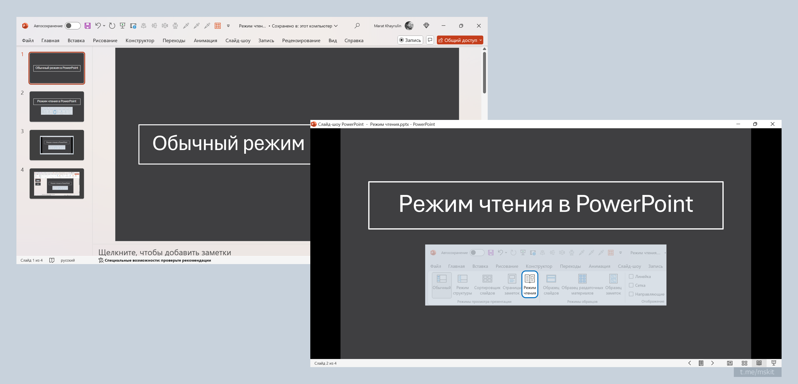Select slide 3 thumbnail in the slide panel

(x=57, y=145)
